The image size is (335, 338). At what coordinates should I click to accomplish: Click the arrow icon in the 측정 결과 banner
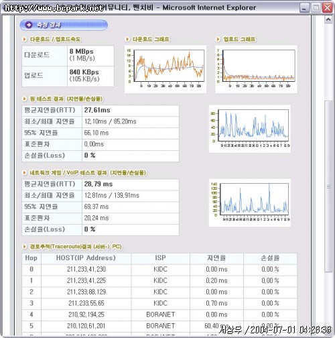coord(29,25)
